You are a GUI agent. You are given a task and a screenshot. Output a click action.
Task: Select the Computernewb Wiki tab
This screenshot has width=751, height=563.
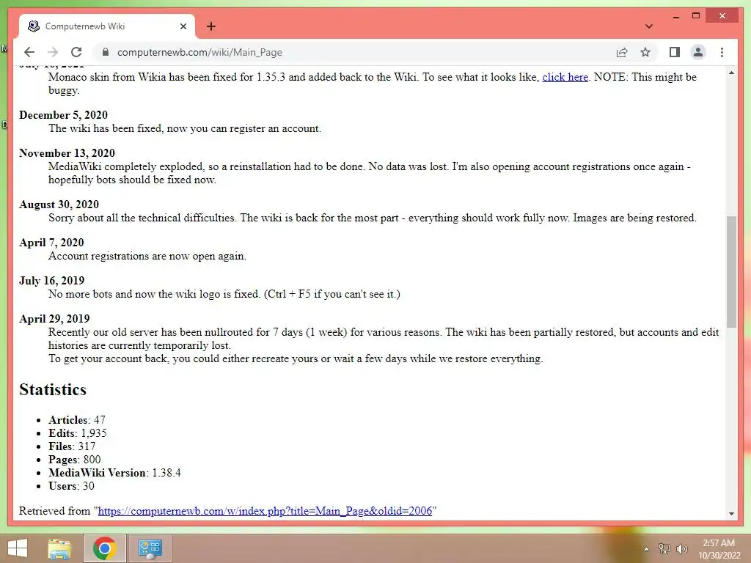click(x=107, y=26)
